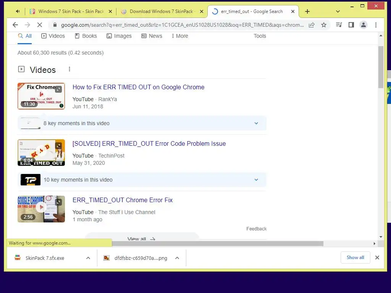Open SkinPack 7.sfx.exe download item

45,258
